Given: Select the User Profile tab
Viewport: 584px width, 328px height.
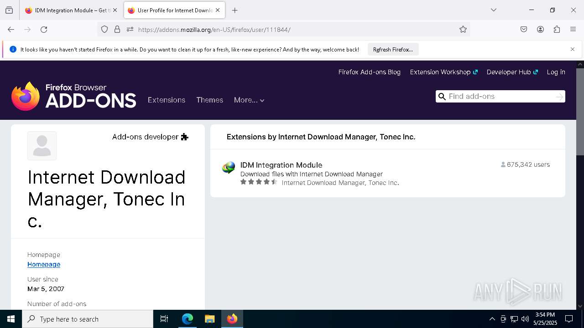Looking at the screenshot, I should coord(174,10).
